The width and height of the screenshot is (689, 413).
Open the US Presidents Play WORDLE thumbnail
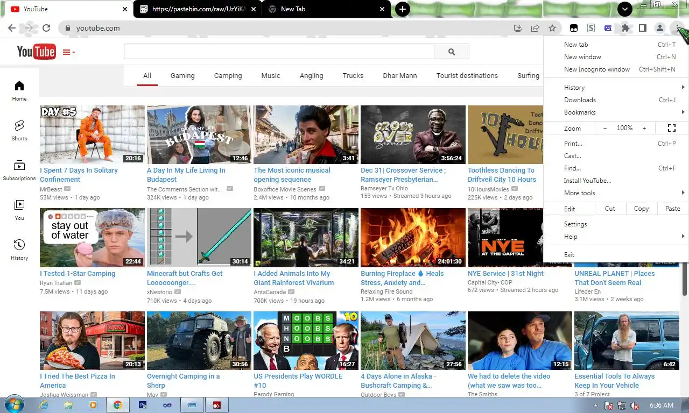click(x=306, y=340)
